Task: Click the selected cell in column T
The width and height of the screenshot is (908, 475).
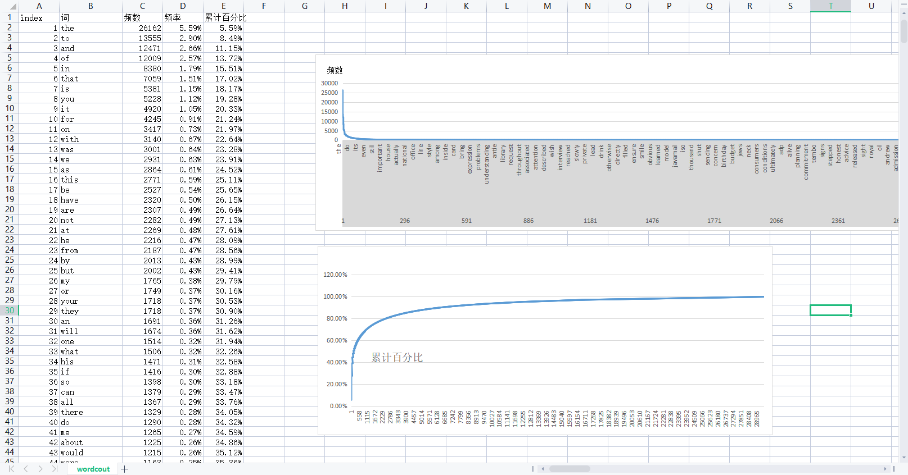Action: (830, 310)
